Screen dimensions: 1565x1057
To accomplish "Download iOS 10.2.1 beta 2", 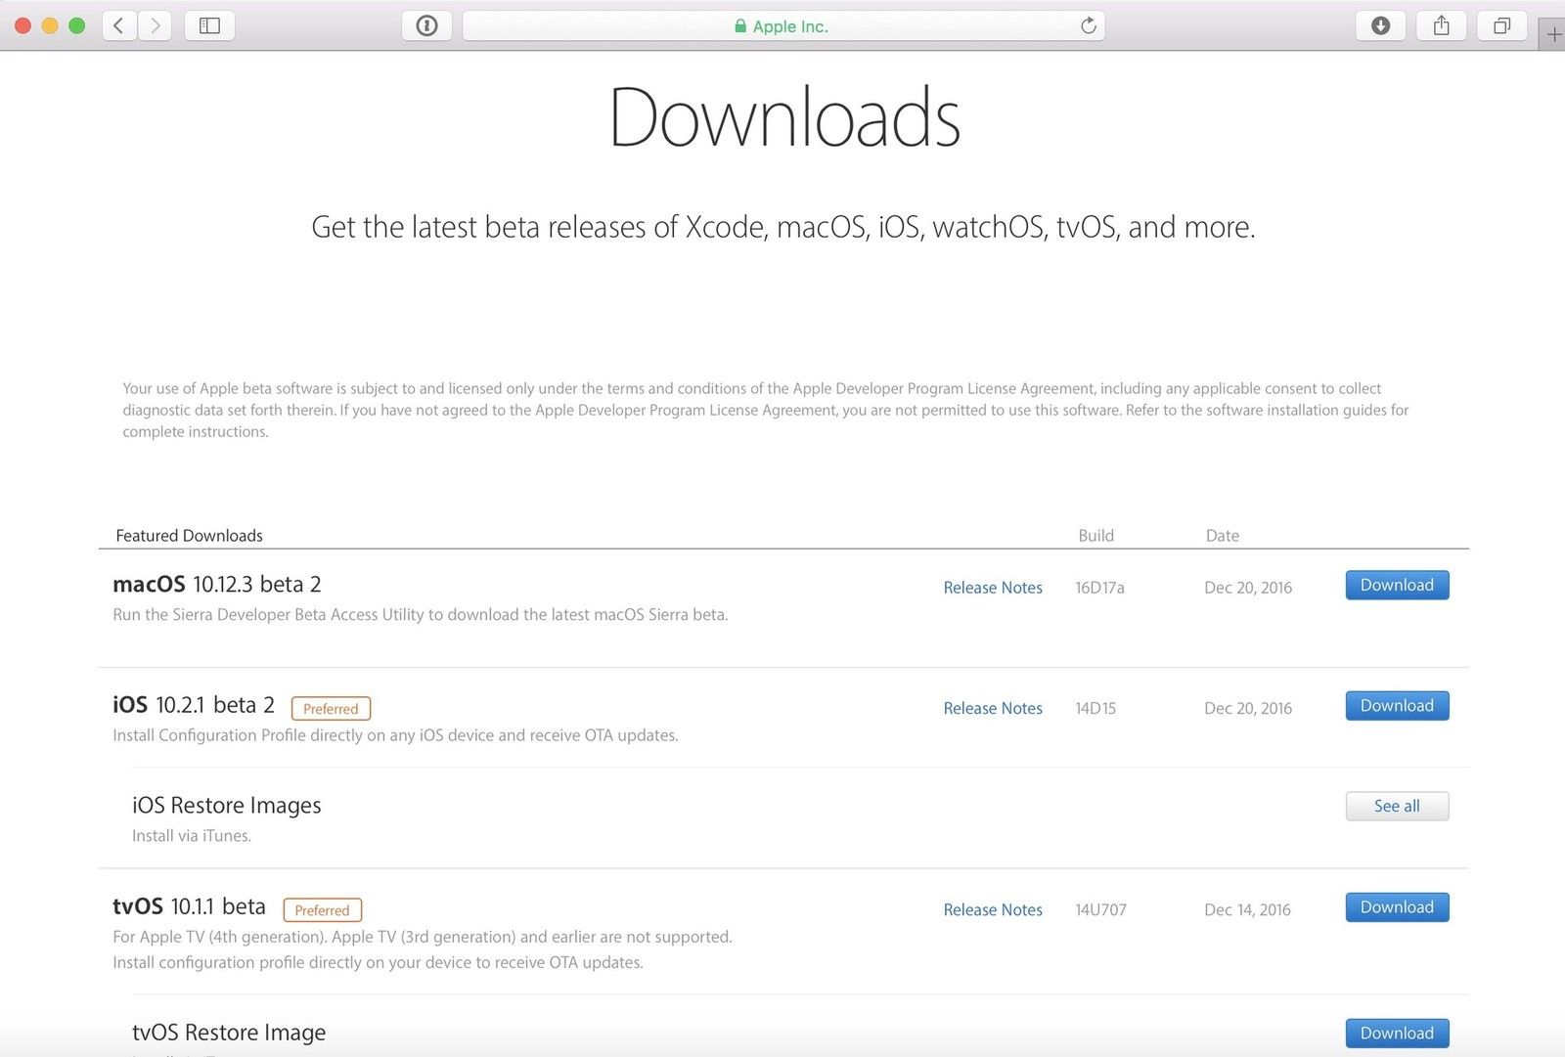I will click(x=1396, y=706).
